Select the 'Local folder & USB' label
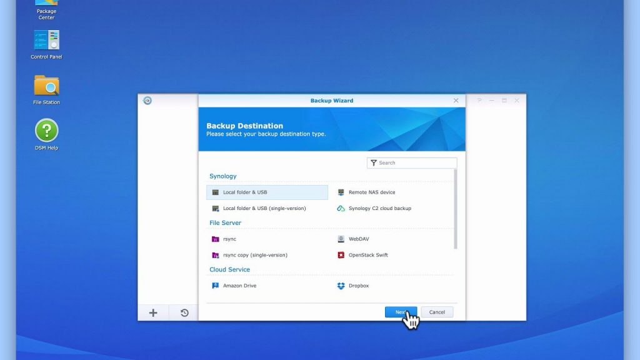640x360 pixels. pyautogui.click(x=245, y=192)
